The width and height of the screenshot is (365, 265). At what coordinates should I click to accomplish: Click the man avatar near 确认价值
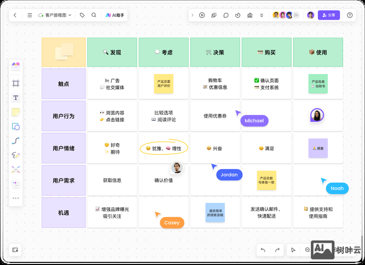177,167
